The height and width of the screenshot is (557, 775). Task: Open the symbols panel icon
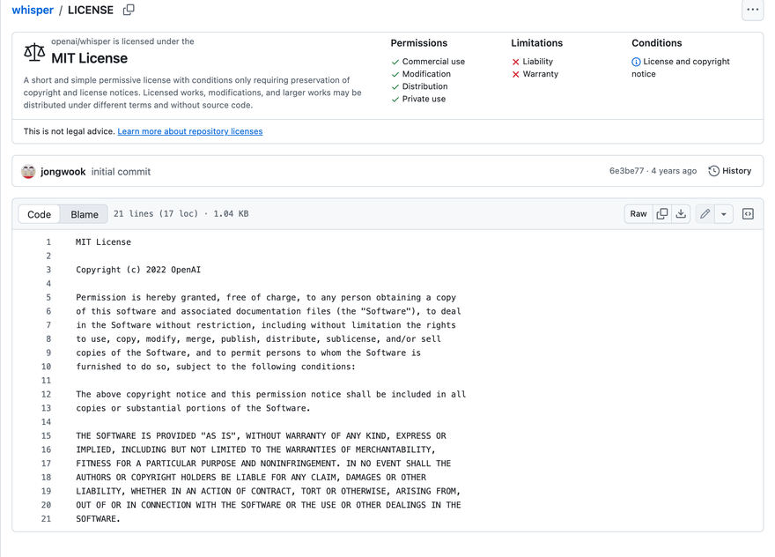(x=748, y=213)
